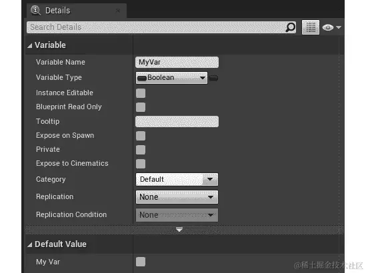Enable Expose to Cinematics checkbox
Screen dimensions: 366x273
(x=141, y=164)
